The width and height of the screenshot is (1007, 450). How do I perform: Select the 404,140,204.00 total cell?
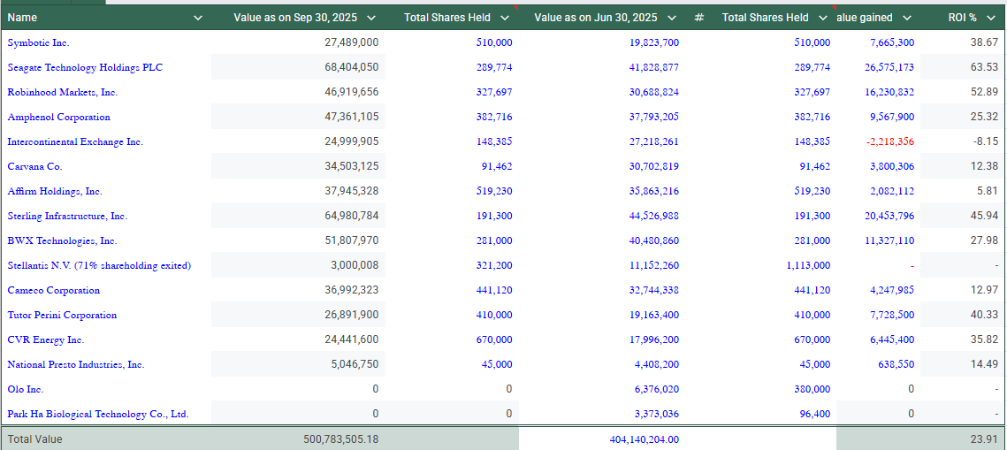tap(645, 439)
